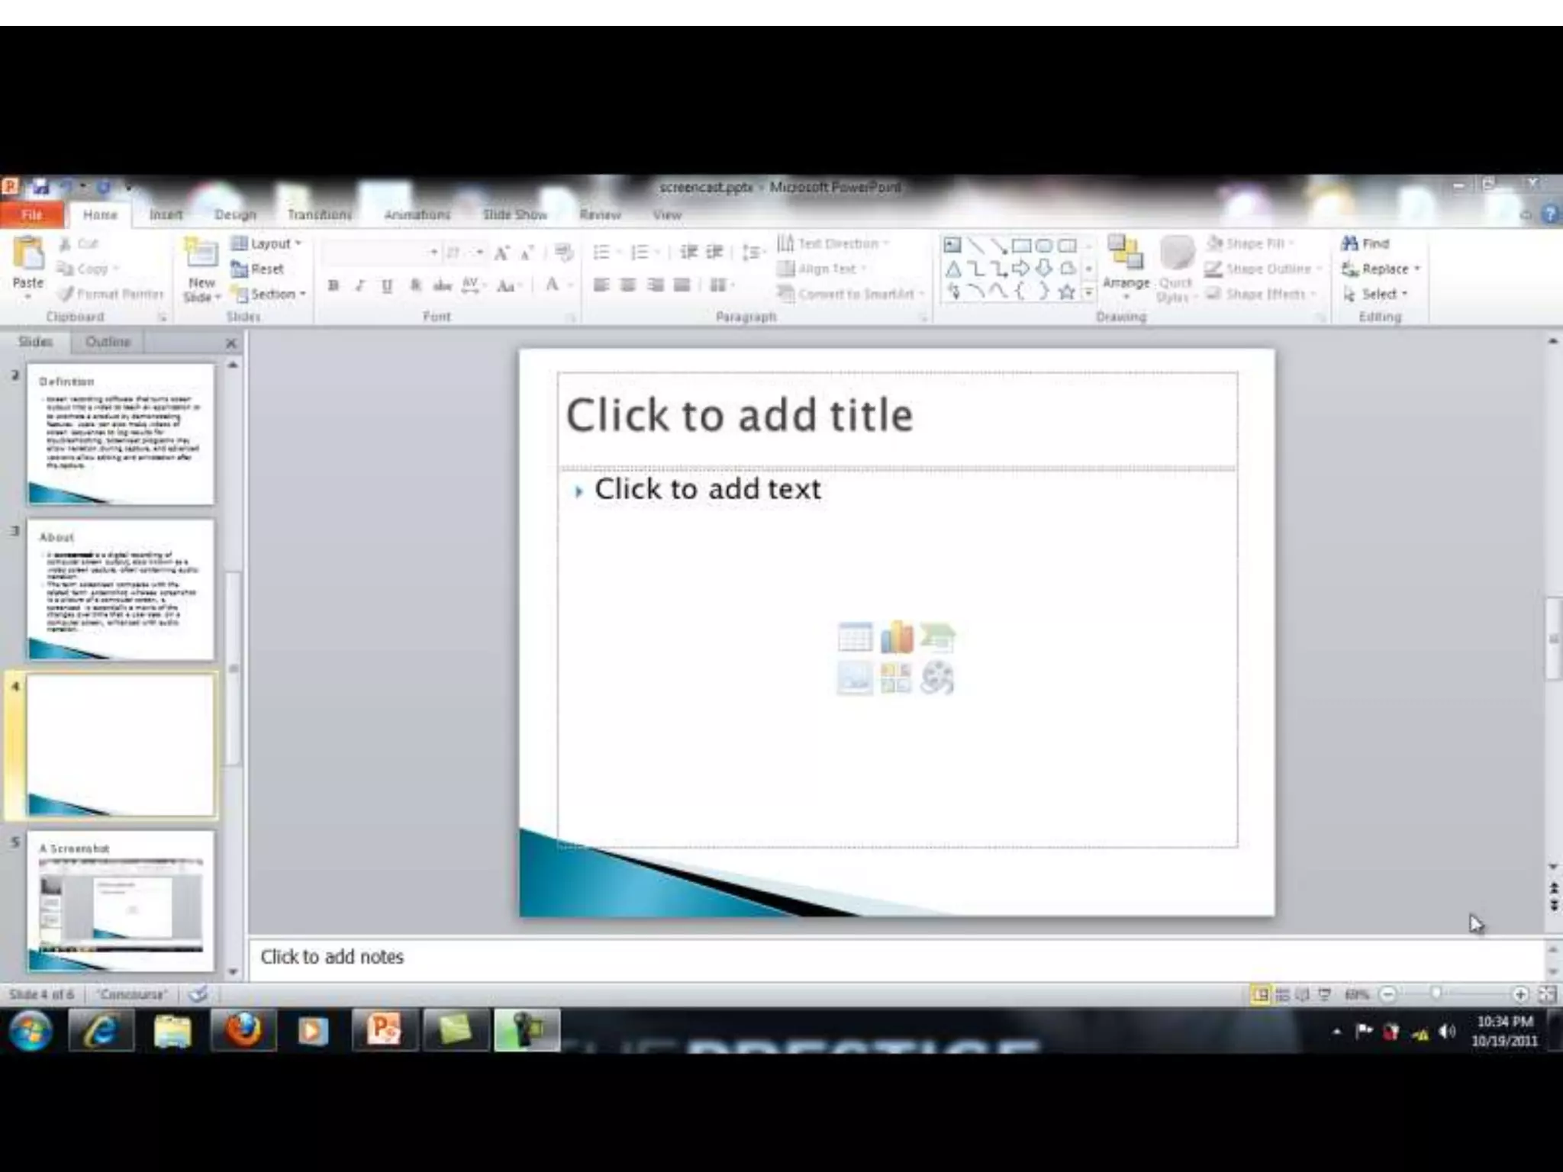1563x1172 pixels.
Task: Open the Layout dropdown
Action: pyautogui.click(x=267, y=243)
